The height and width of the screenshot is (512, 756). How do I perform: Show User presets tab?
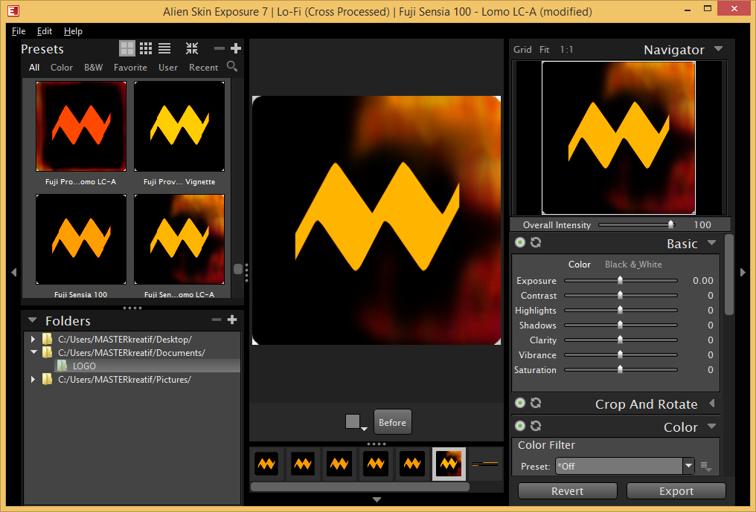click(x=167, y=68)
